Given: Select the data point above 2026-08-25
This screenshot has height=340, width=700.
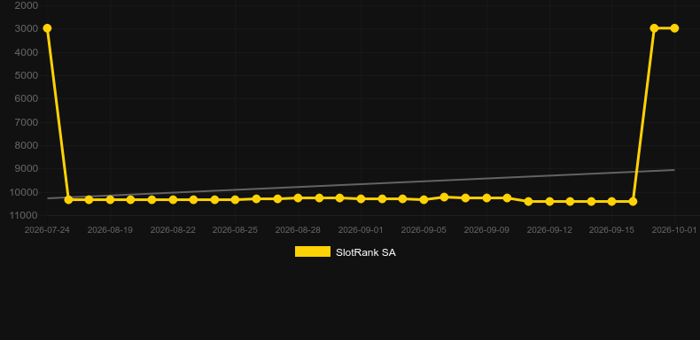Looking at the screenshot, I should pyautogui.click(x=236, y=199).
